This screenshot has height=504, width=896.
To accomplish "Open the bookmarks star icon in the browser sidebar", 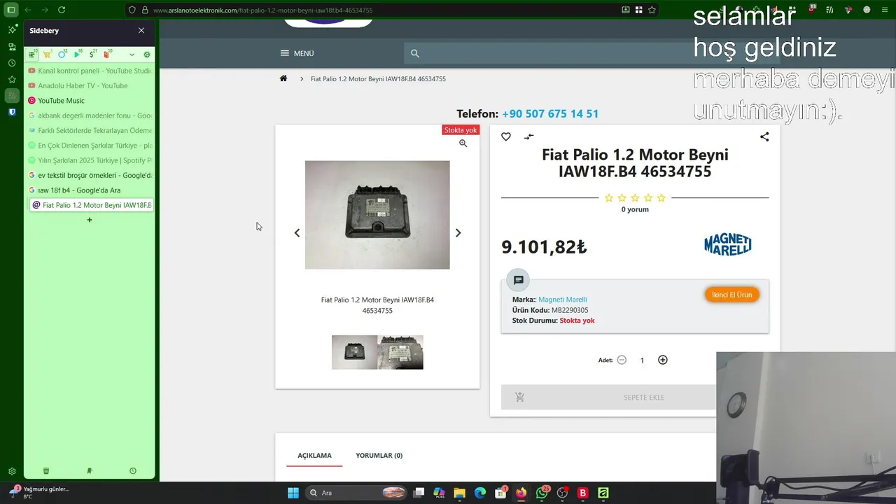I will click(x=12, y=79).
